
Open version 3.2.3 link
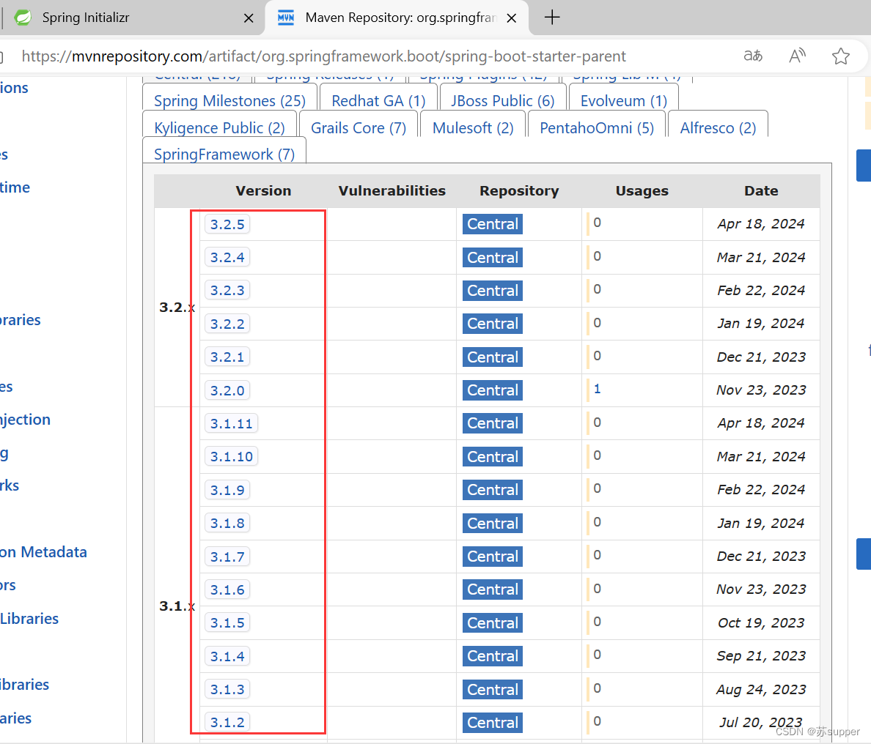point(227,290)
